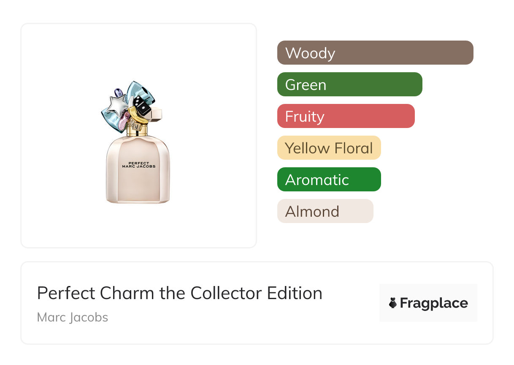Screen dimensions: 514x365
Task: Click the Fragplace wordmark text
Action: click(x=434, y=303)
